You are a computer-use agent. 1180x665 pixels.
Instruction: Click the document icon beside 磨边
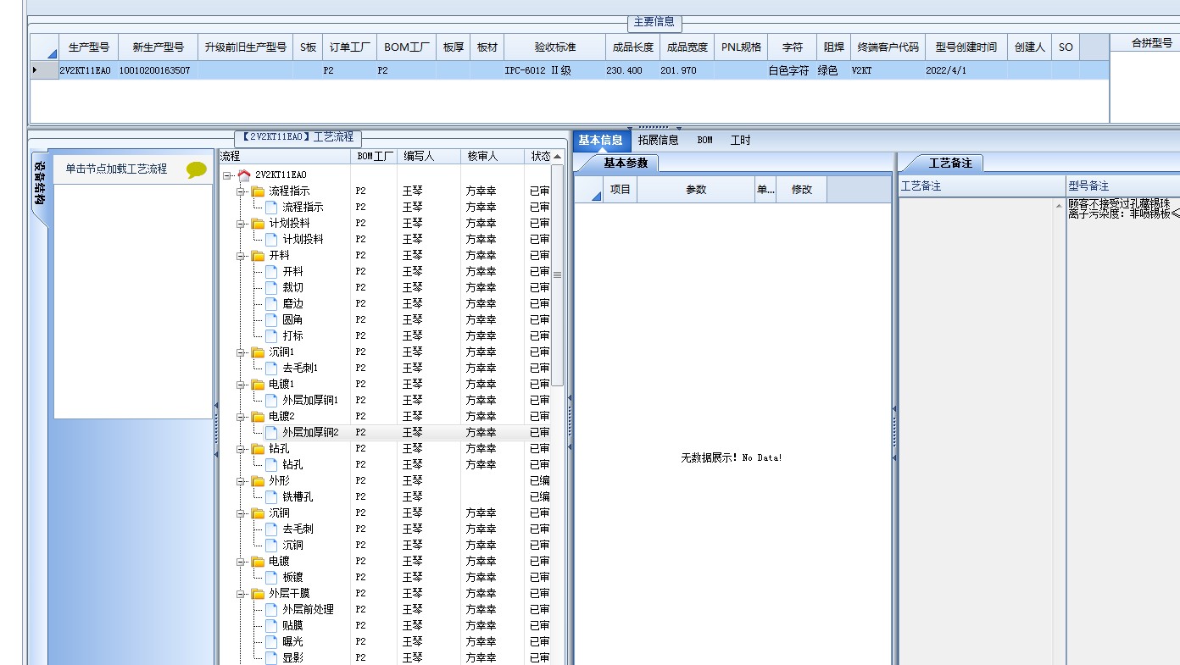tap(271, 303)
